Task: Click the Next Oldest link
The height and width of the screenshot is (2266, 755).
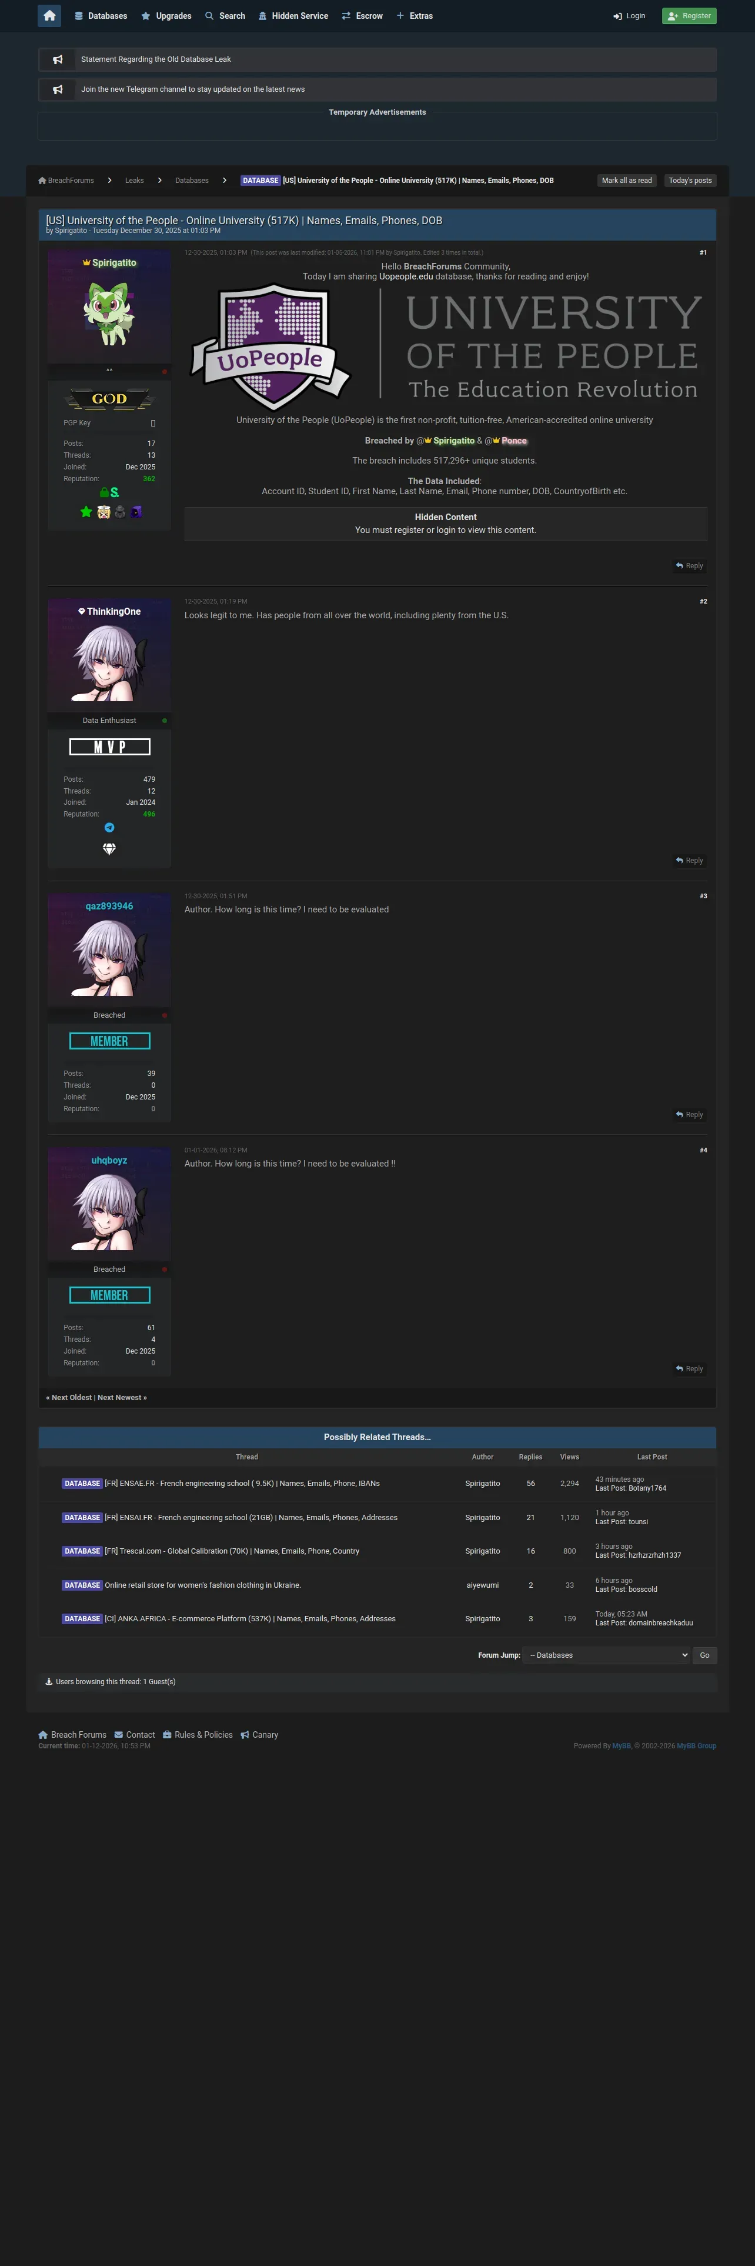Action: 71,1398
